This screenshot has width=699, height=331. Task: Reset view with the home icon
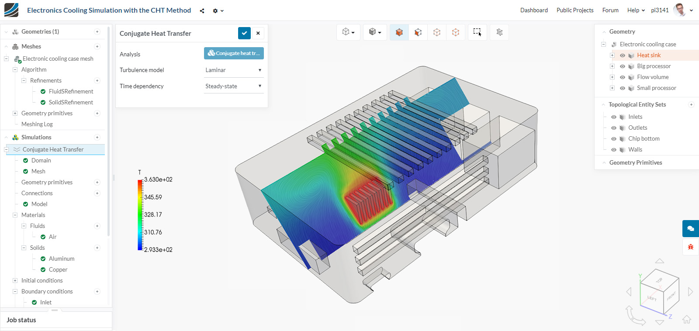(x=687, y=319)
